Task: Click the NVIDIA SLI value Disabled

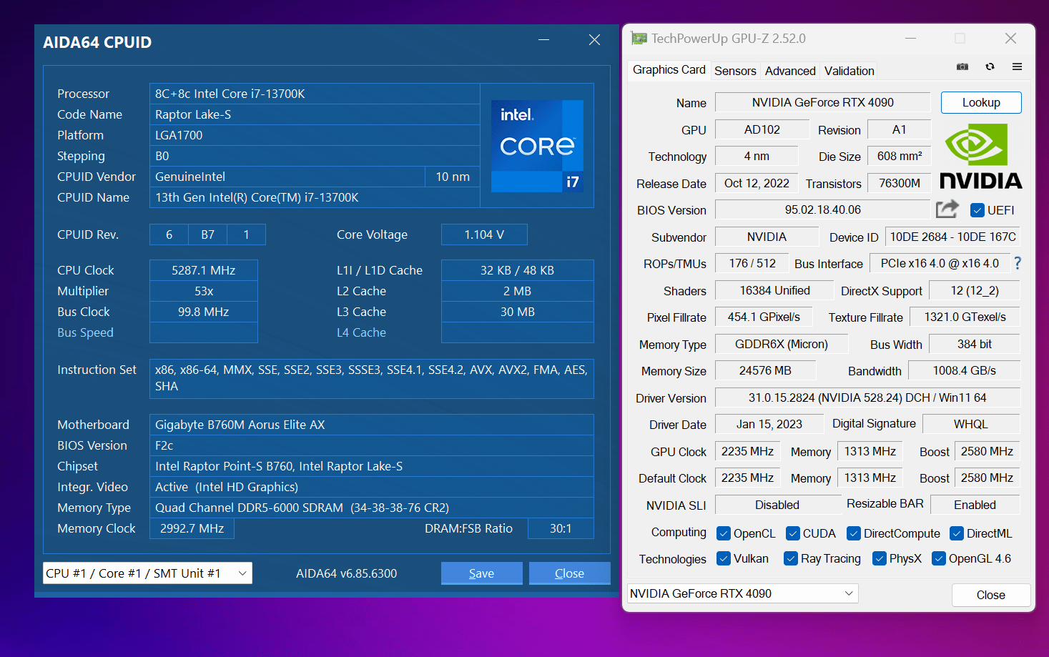Action: tap(777, 505)
